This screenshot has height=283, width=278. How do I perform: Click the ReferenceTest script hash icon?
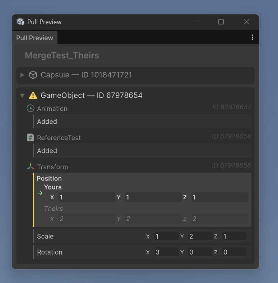[31, 137]
